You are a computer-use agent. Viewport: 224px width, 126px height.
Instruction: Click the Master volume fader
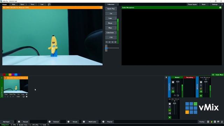coord(178,82)
